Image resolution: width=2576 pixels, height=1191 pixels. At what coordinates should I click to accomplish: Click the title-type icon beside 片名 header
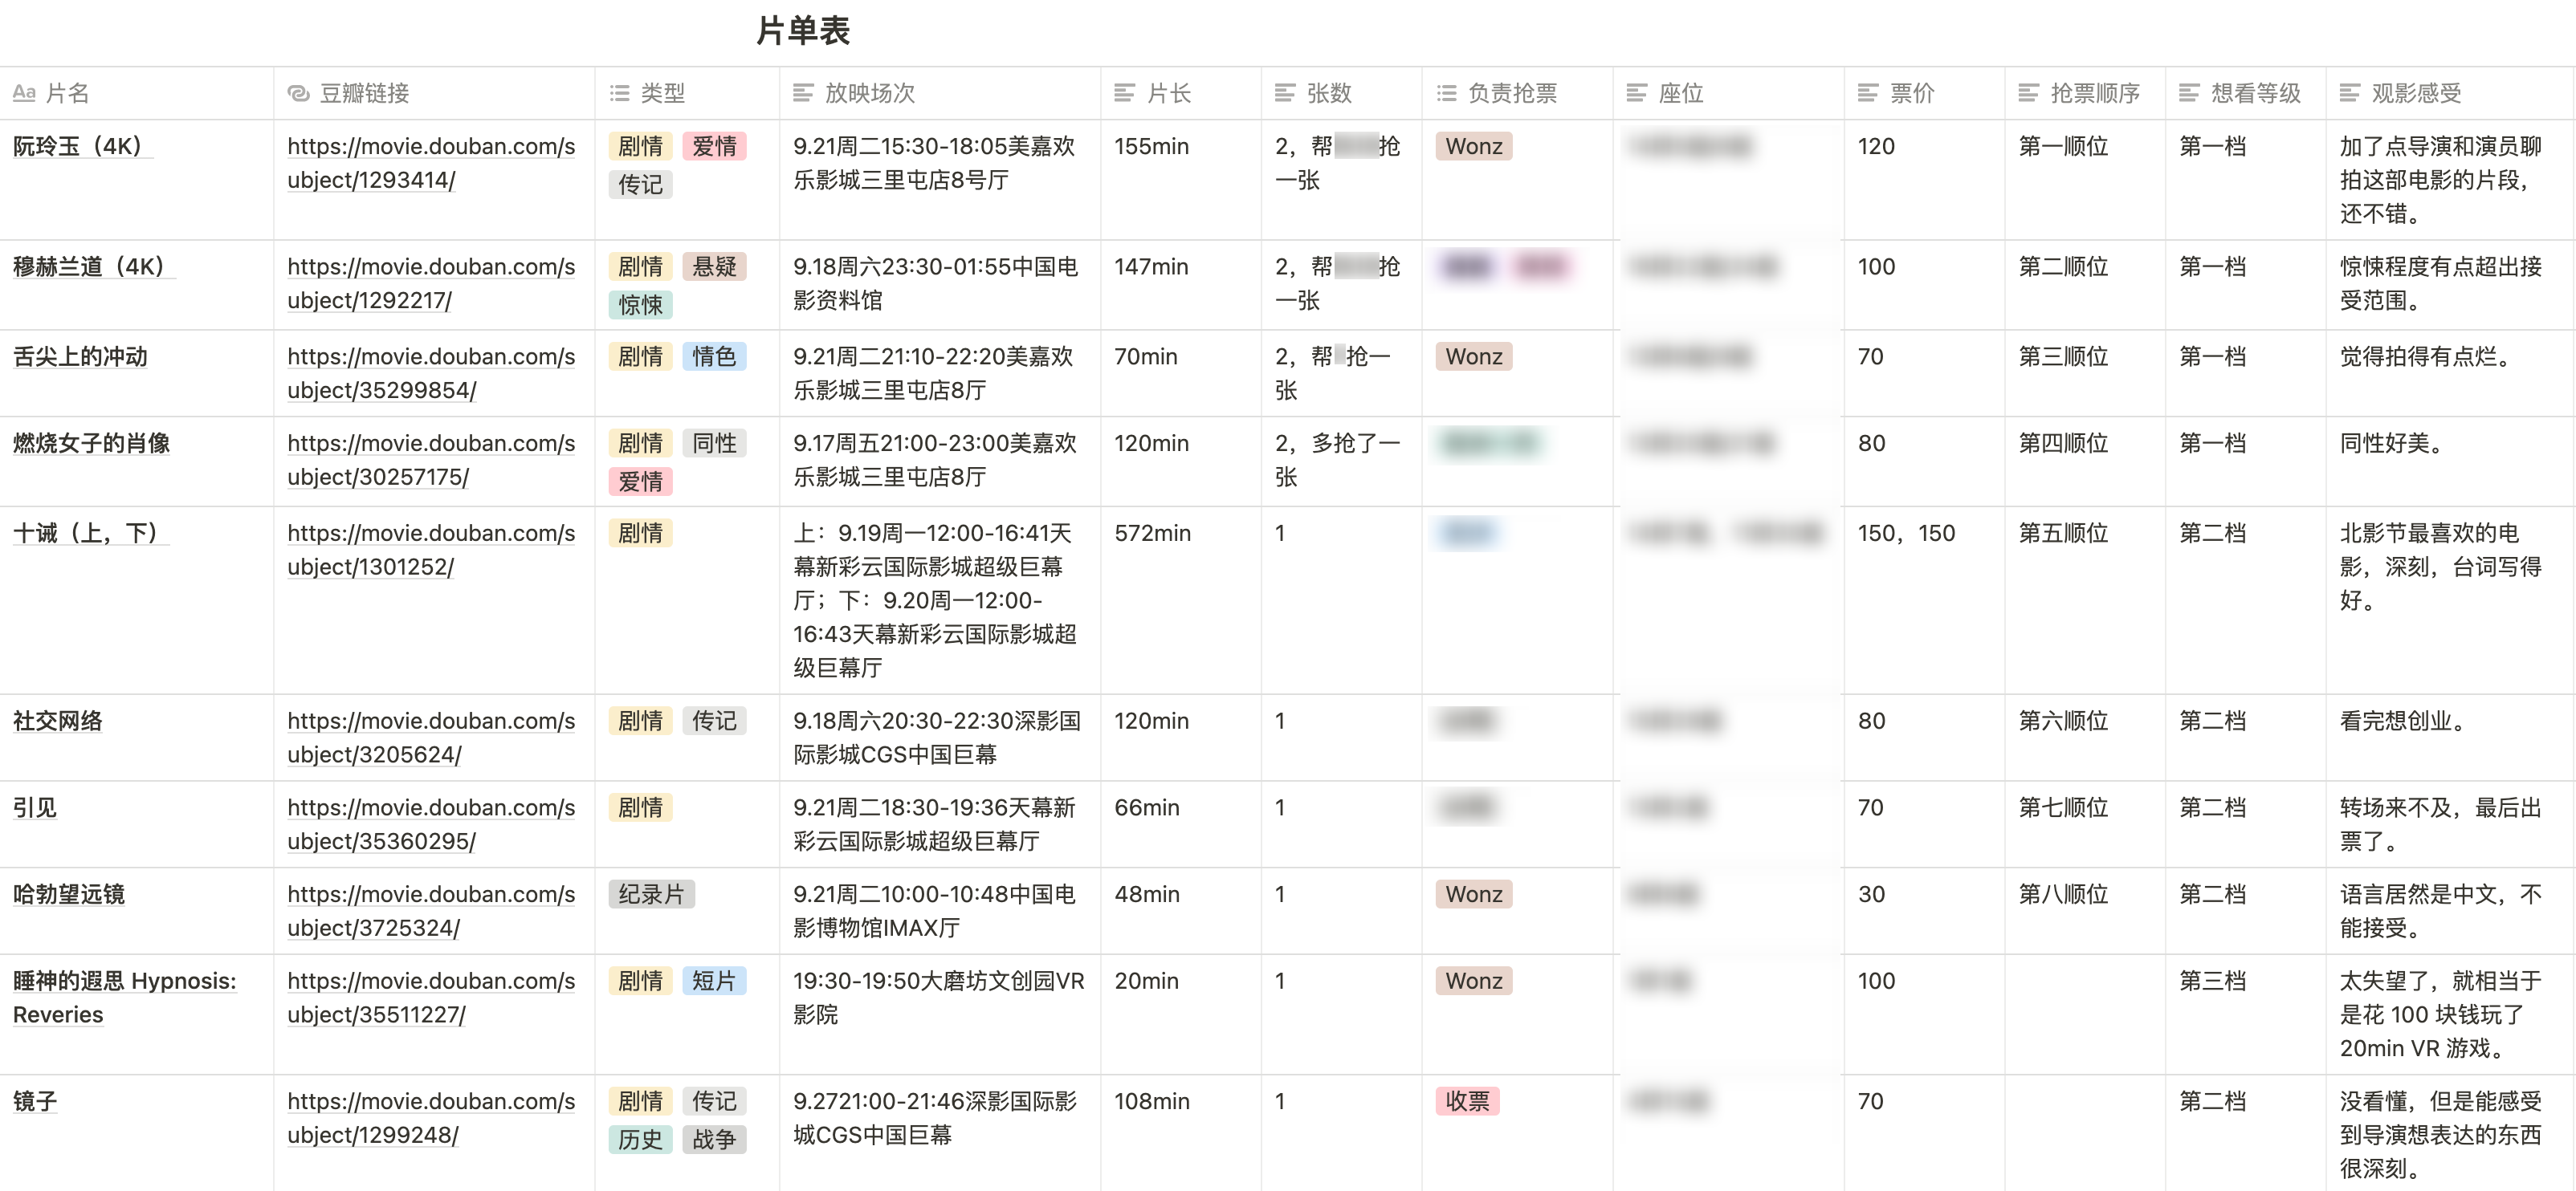pos(24,93)
